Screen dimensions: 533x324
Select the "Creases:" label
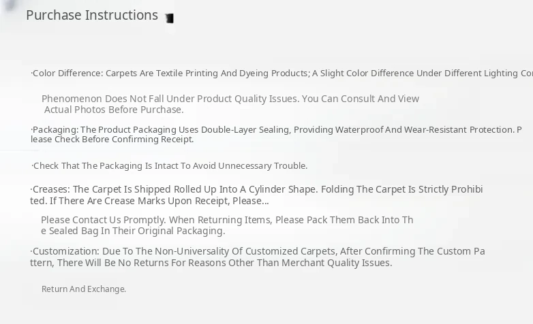click(x=50, y=189)
